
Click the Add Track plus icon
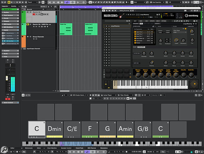point(23,7)
